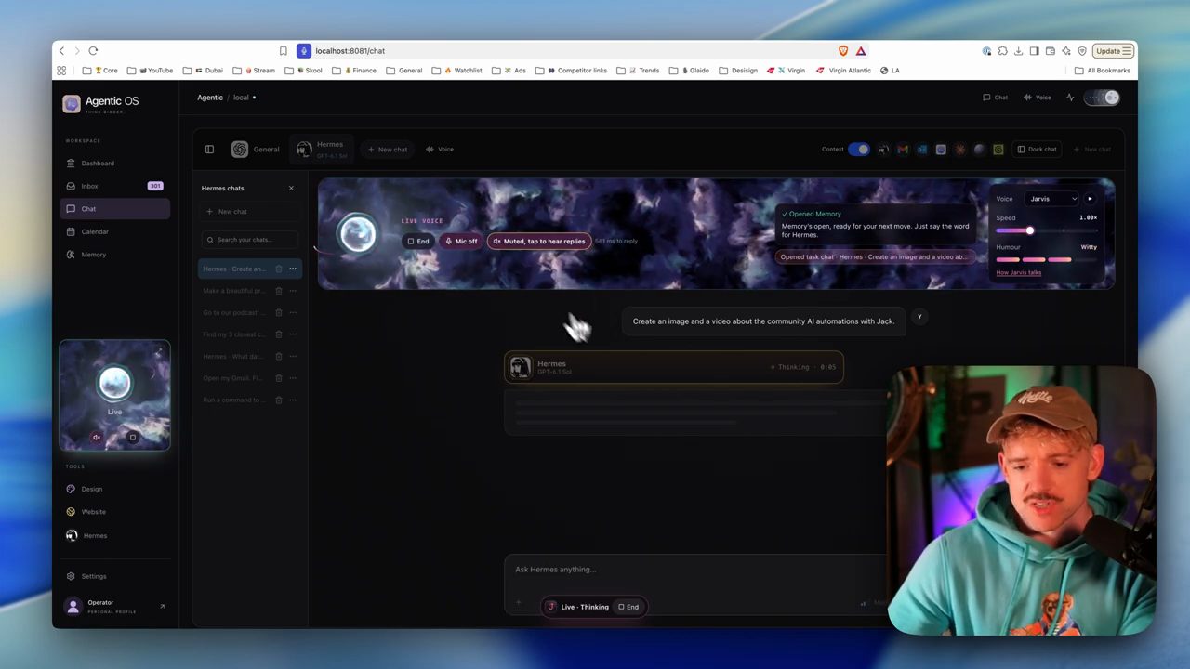Image resolution: width=1190 pixels, height=669 pixels.
Task: Toggle the sidebar panel icon beside General
Action: coord(209,150)
